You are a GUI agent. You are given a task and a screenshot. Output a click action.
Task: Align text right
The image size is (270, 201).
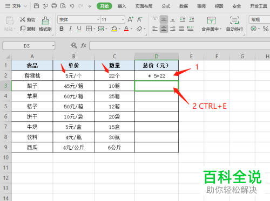[x=173, y=29]
